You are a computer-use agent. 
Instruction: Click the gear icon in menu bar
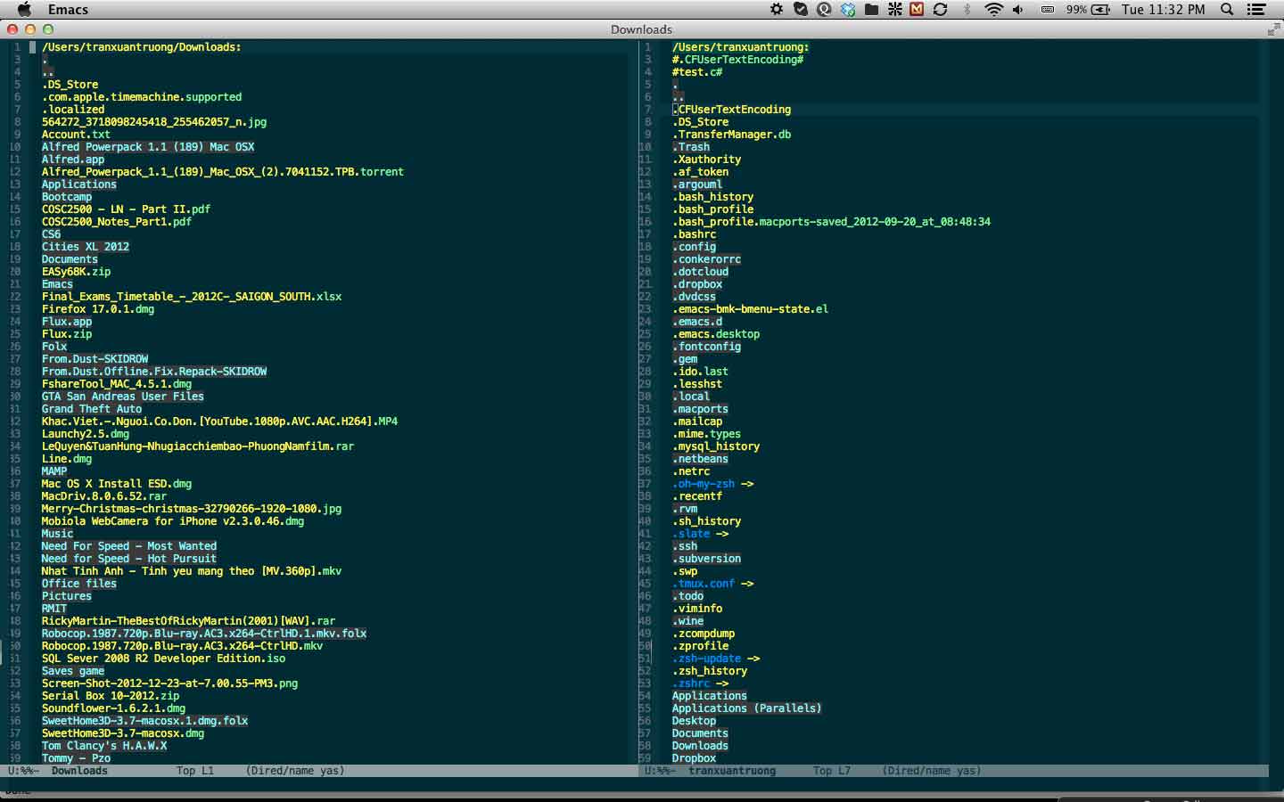(x=777, y=10)
